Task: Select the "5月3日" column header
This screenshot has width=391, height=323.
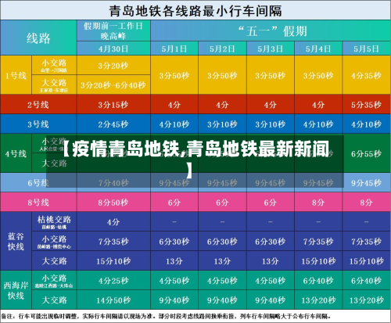Action: 271,48
